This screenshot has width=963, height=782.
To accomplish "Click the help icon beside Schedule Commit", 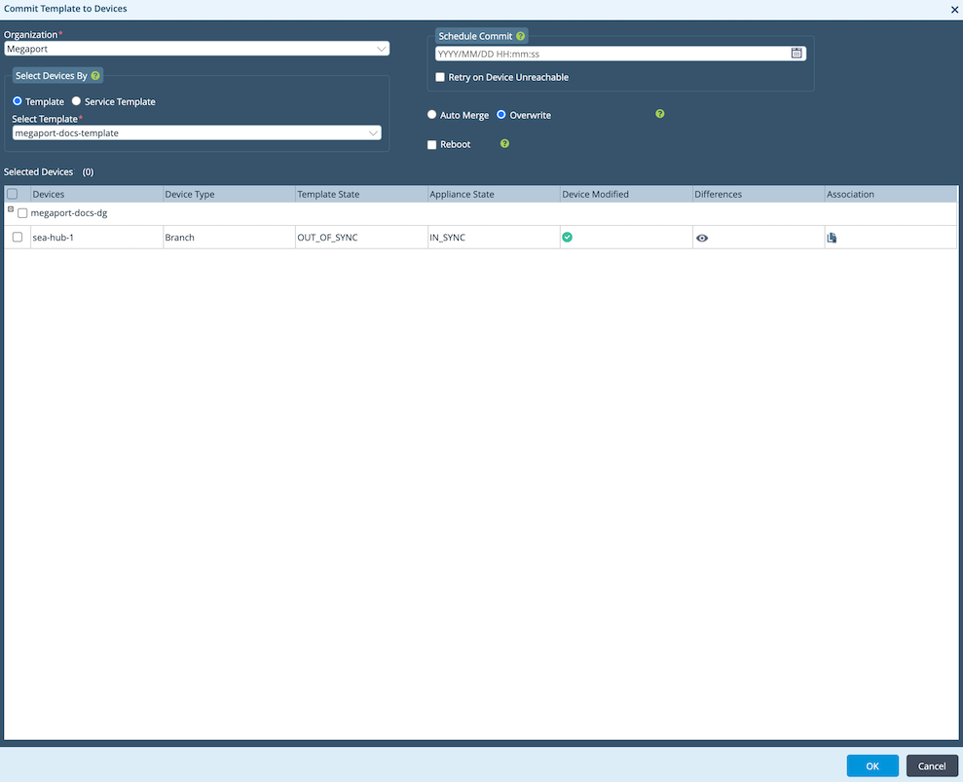I will click(521, 36).
